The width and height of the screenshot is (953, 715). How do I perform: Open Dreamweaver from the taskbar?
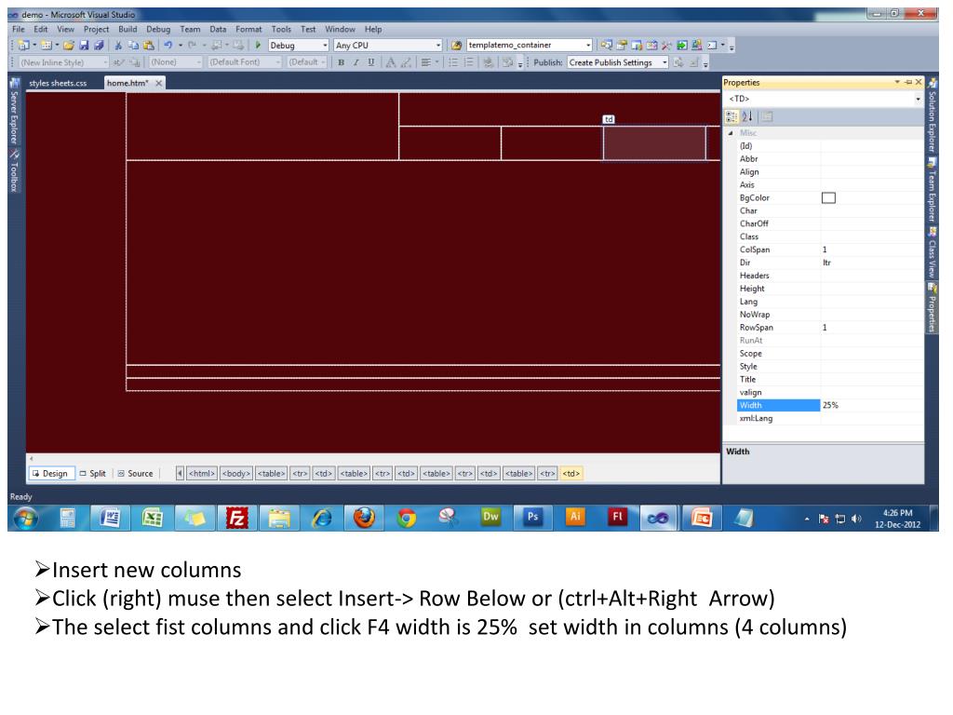click(490, 518)
